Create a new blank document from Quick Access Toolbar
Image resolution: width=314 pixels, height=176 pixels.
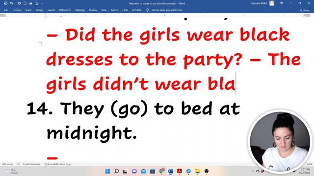(25, 3)
